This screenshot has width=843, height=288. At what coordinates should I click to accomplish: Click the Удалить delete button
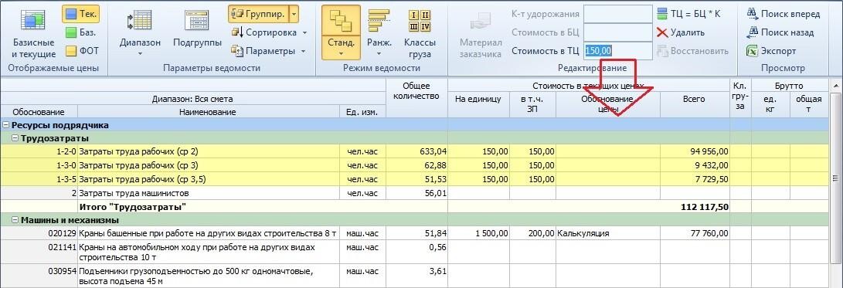(x=681, y=32)
